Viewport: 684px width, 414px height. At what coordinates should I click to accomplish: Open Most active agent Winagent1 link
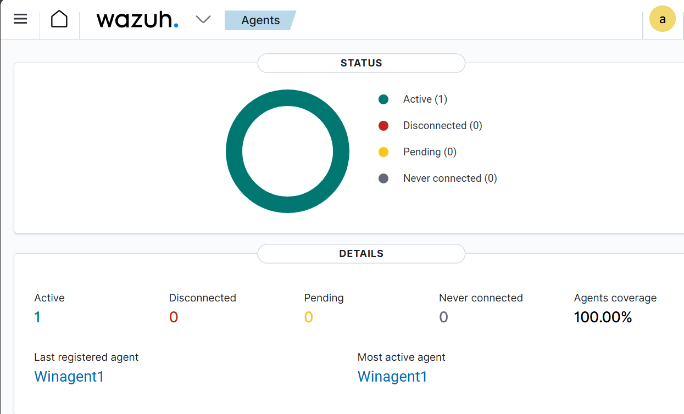(392, 377)
